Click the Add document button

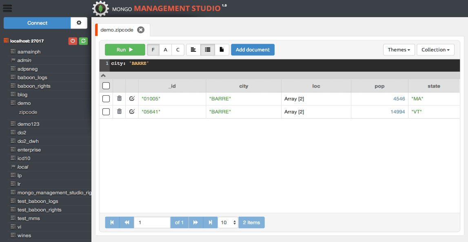click(x=253, y=50)
